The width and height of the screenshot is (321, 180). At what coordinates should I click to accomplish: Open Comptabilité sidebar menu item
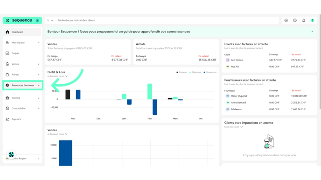pos(22,108)
